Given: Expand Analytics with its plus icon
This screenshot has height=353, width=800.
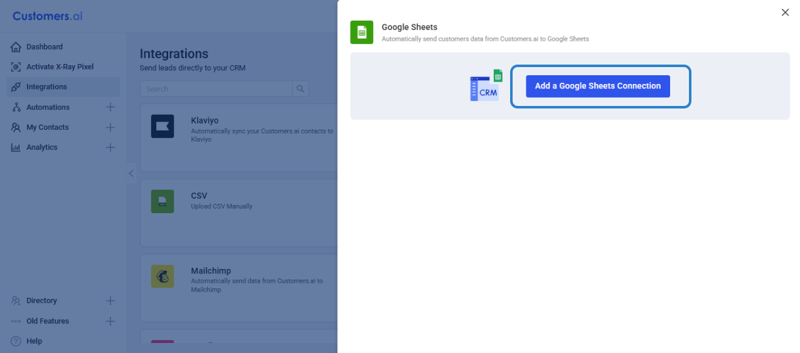Looking at the screenshot, I should 110,147.
